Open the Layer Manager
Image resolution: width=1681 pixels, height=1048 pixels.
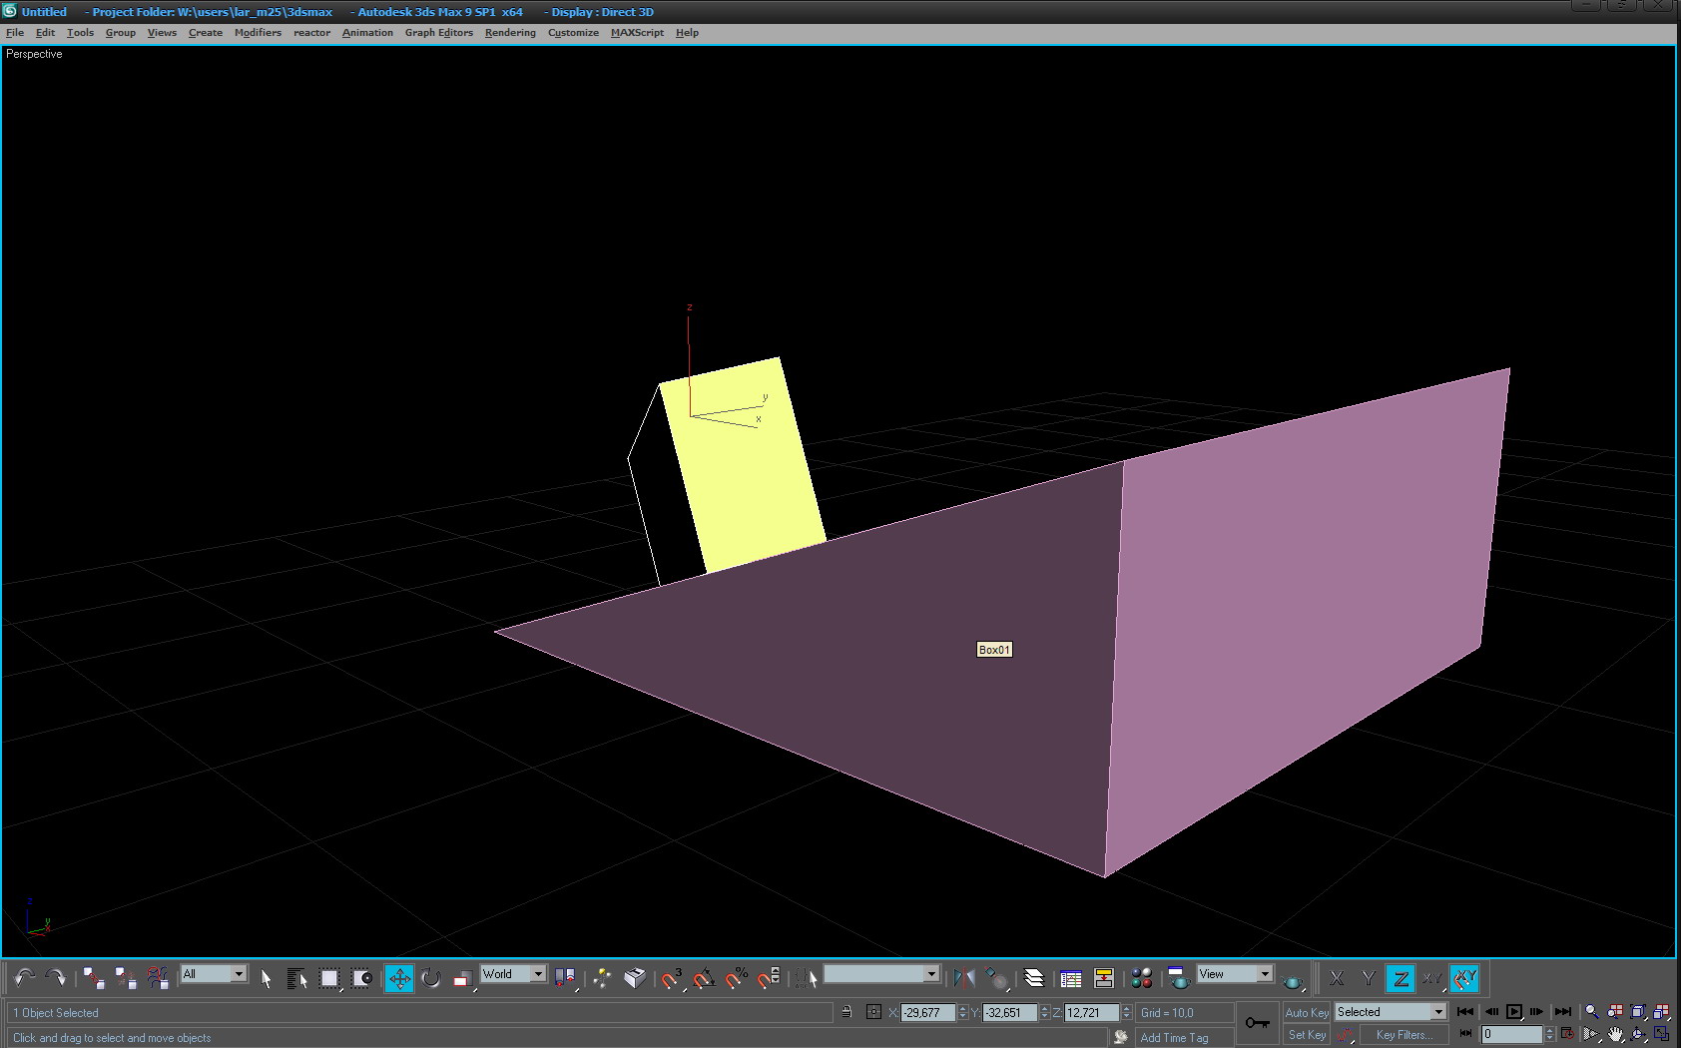(x=1034, y=978)
